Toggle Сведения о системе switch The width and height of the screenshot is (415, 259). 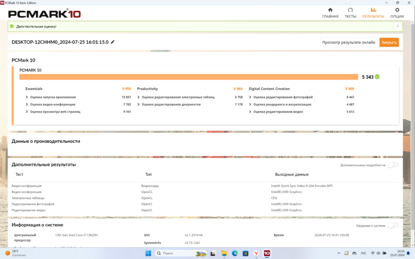pos(393,226)
